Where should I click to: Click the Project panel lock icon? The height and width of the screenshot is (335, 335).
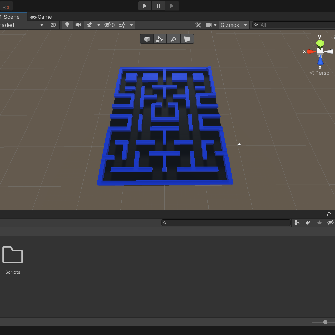[x=329, y=214]
